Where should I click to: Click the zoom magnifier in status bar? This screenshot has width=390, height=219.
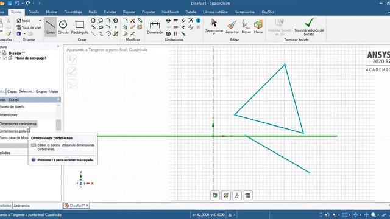click(374, 215)
